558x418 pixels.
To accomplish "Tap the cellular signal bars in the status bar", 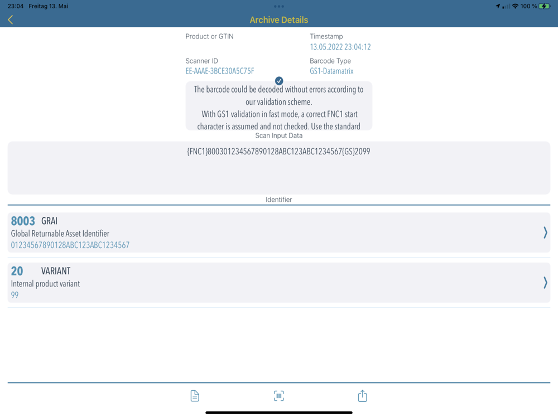I will 506,6.
